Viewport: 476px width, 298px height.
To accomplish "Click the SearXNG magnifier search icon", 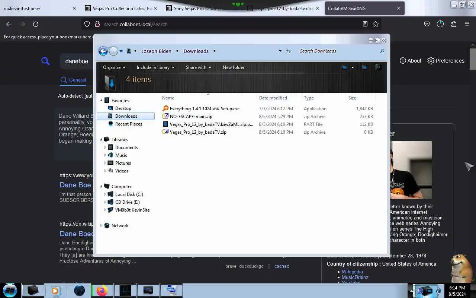I will click(x=45, y=61).
